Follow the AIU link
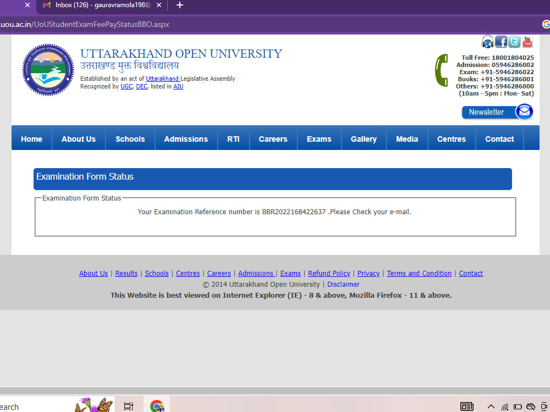 178,86
